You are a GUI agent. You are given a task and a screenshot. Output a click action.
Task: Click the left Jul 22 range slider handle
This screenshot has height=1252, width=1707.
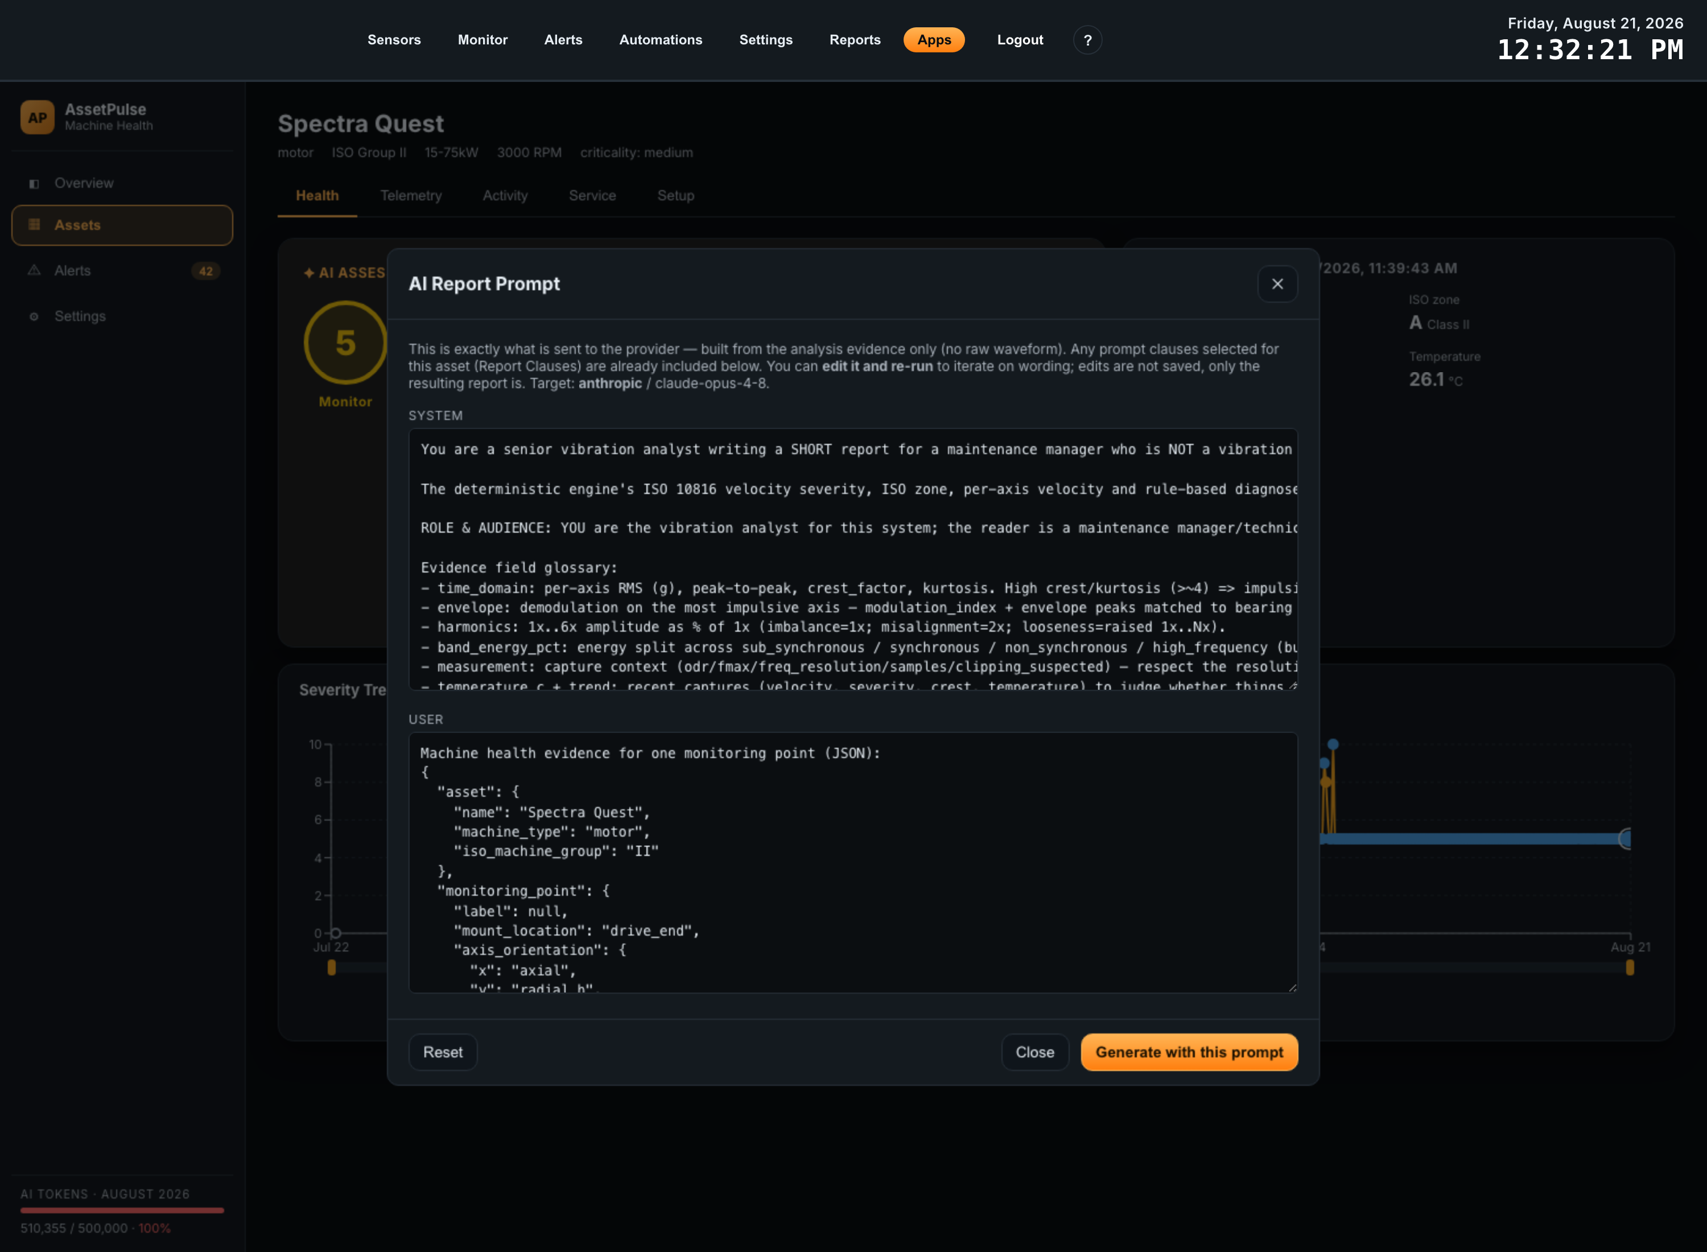[331, 968]
